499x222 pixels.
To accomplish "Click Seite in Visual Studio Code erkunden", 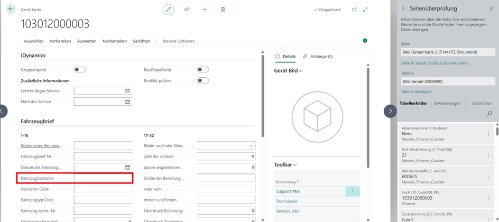I will (x=433, y=63).
